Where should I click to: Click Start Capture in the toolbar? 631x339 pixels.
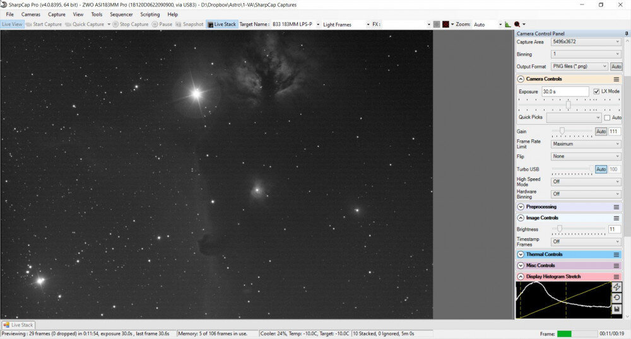pos(44,24)
